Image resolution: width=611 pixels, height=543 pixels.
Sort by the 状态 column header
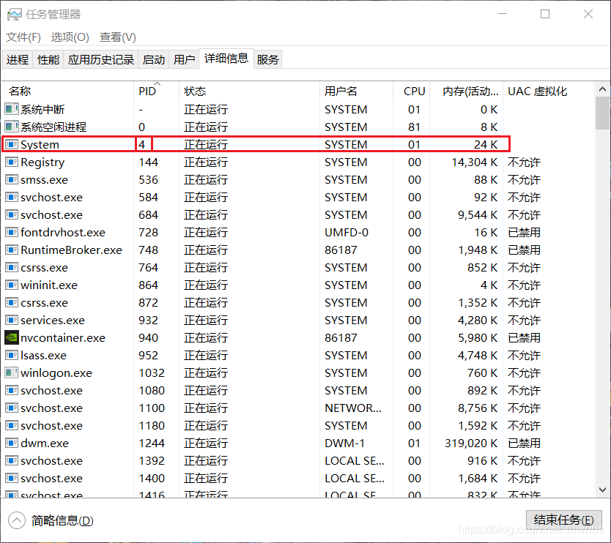(249, 91)
